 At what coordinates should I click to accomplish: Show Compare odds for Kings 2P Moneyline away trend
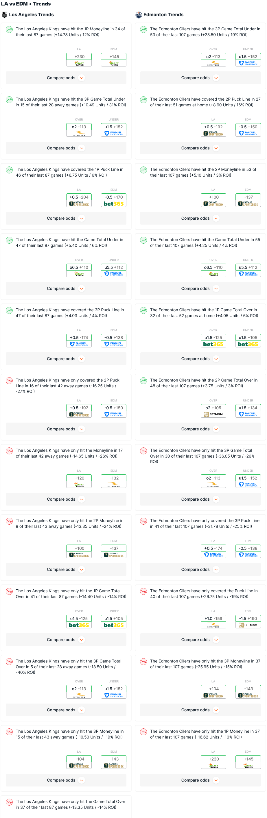66,569
